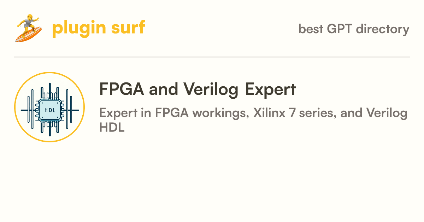Click the yellow circular border of avatar
The height and width of the screenshot is (222, 424).
point(49,73)
